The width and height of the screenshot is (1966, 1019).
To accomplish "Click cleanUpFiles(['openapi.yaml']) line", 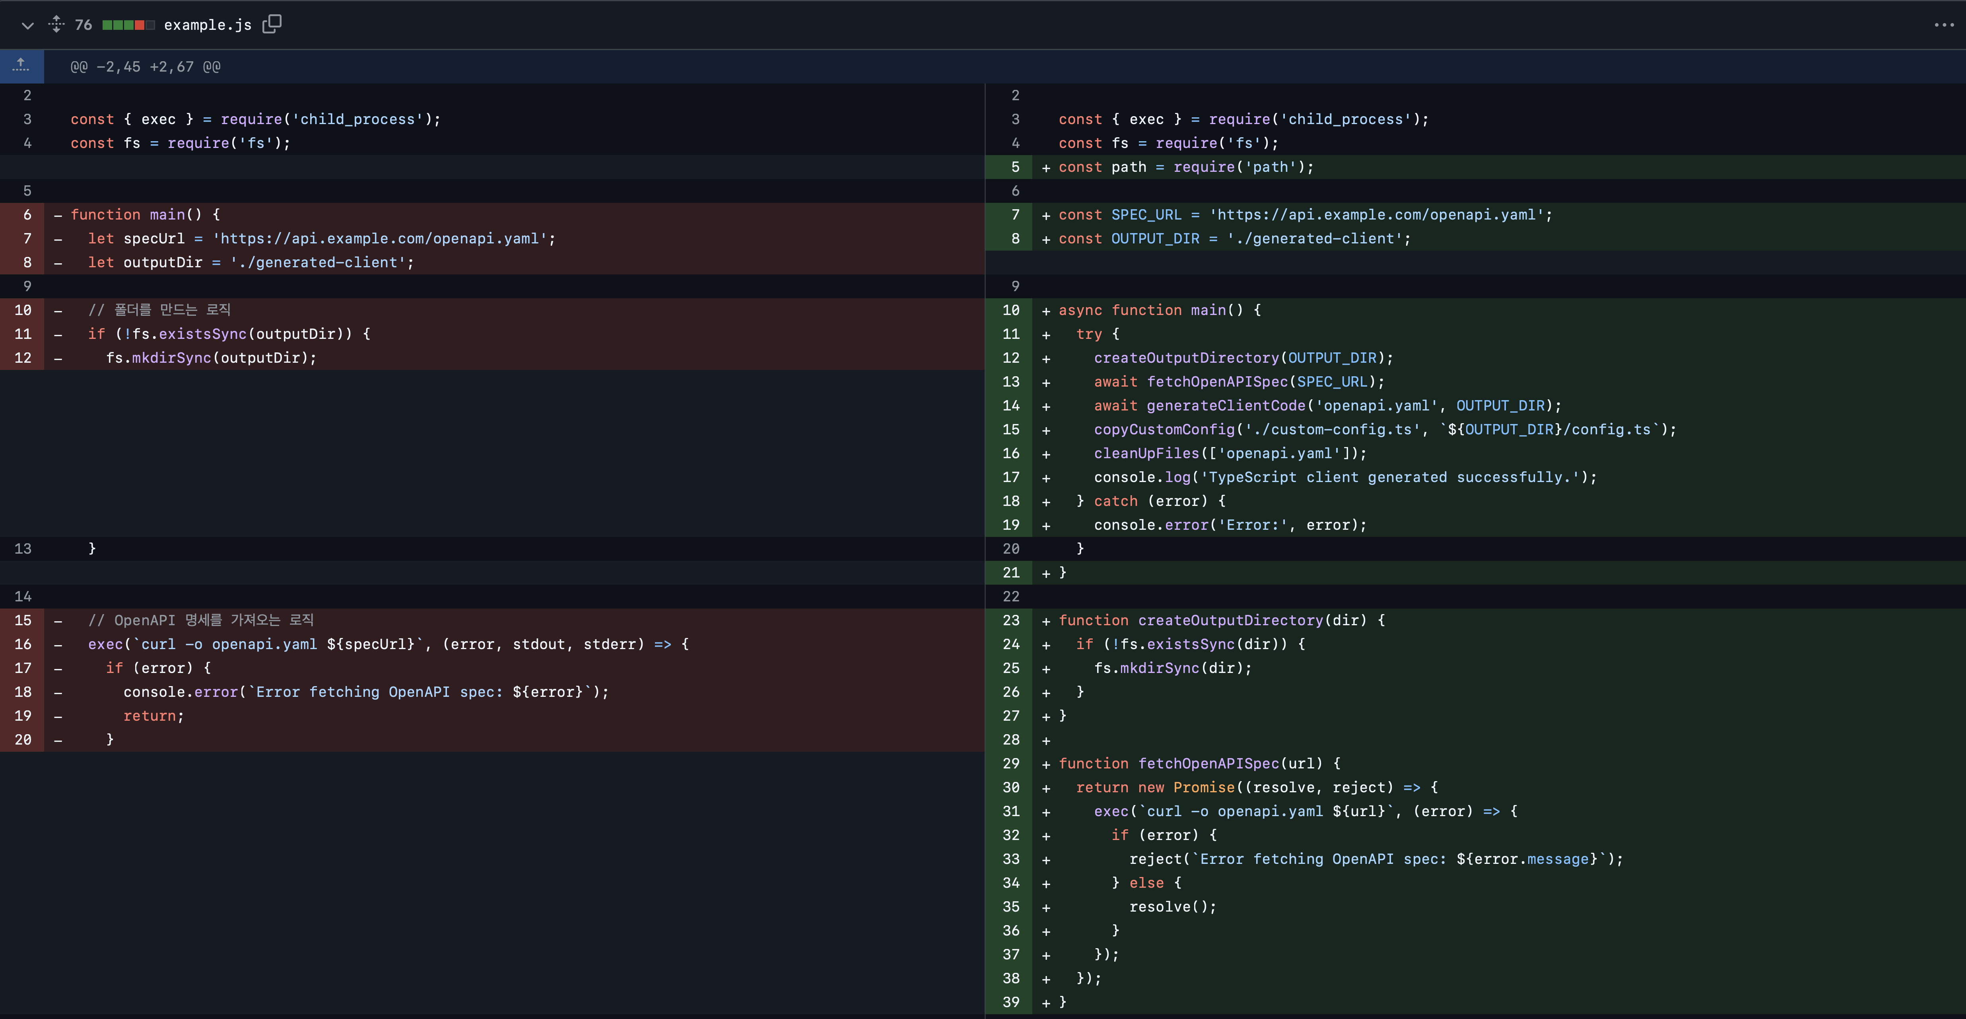I will pyautogui.click(x=1230, y=453).
